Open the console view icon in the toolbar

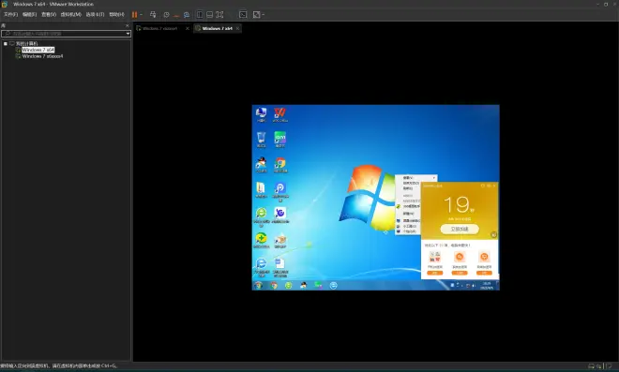(243, 15)
